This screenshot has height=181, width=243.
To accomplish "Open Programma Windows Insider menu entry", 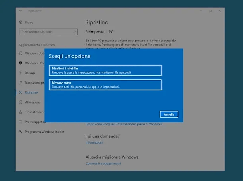I will tap(44, 132).
